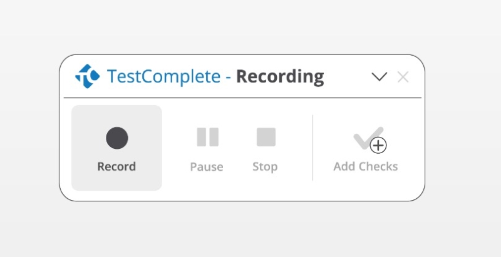The width and height of the screenshot is (501, 257).
Task: Close the Recording toolbar with the X
Action: (x=403, y=77)
